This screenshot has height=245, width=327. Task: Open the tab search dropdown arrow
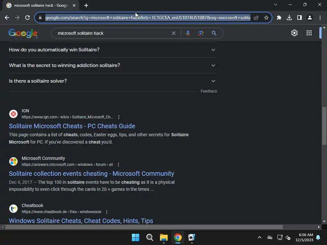tap(276, 4)
